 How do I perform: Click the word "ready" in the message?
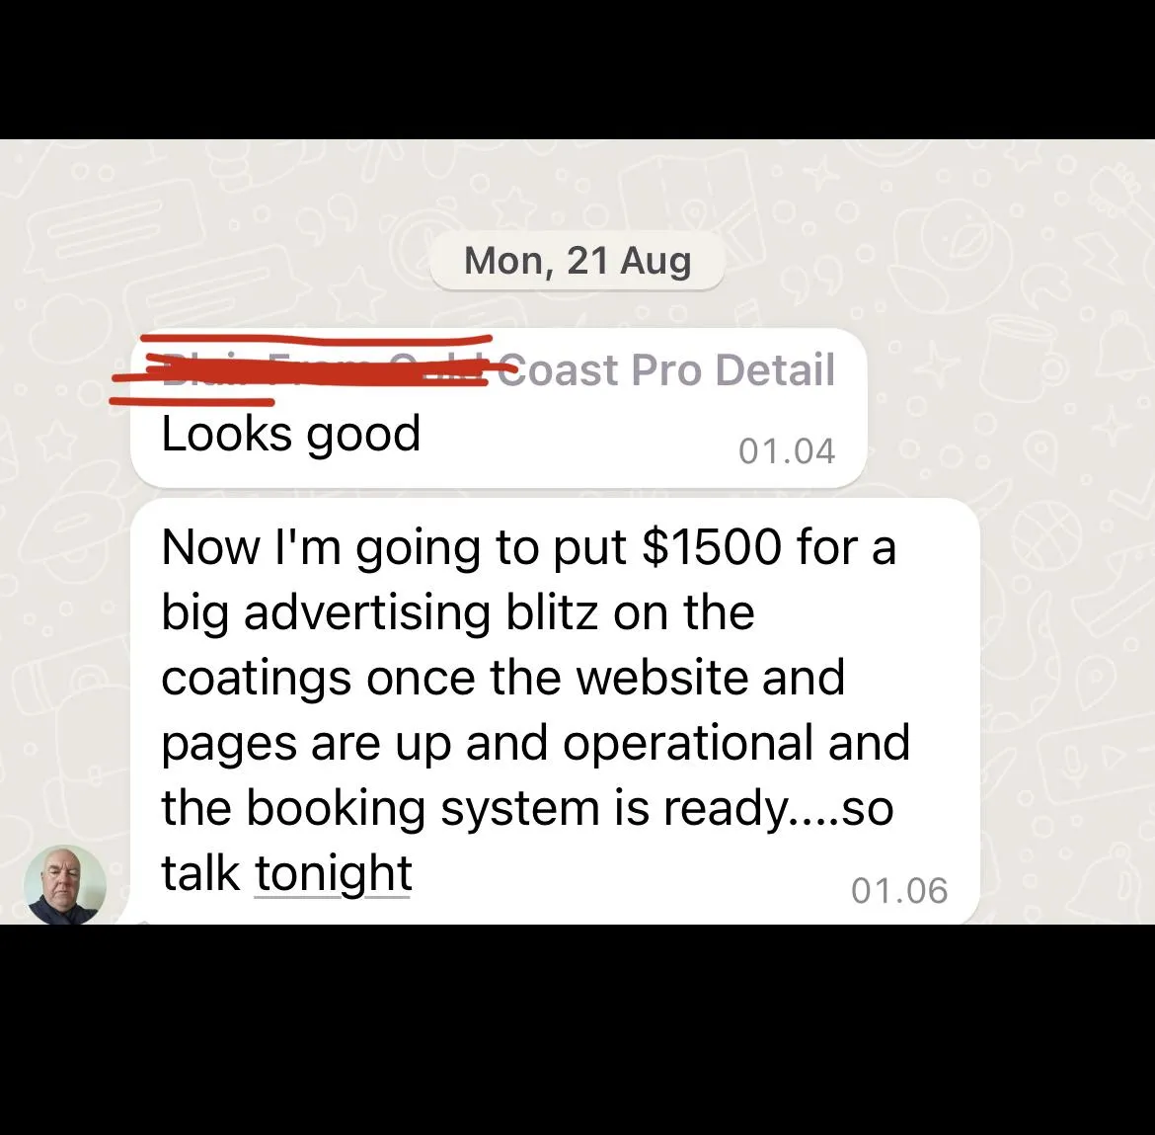pos(724,810)
